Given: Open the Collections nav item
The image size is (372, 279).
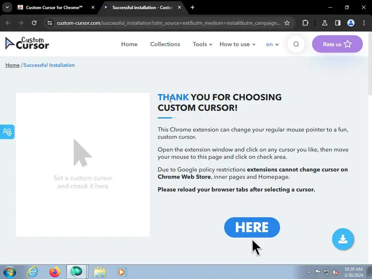Looking at the screenshot, I should click(x=165, y=44).
